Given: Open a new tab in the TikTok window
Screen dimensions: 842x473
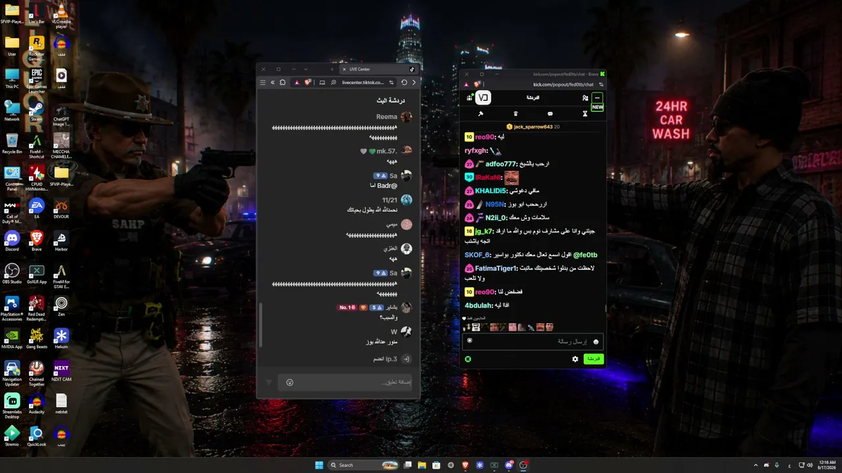Looking at the screenshot, I should (332, 69).
